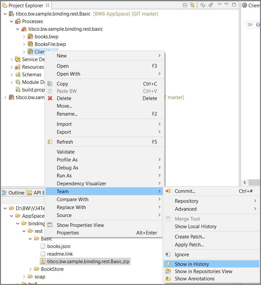
Task: Click the Copy icon in the context menu
Action: coord(50,84)
